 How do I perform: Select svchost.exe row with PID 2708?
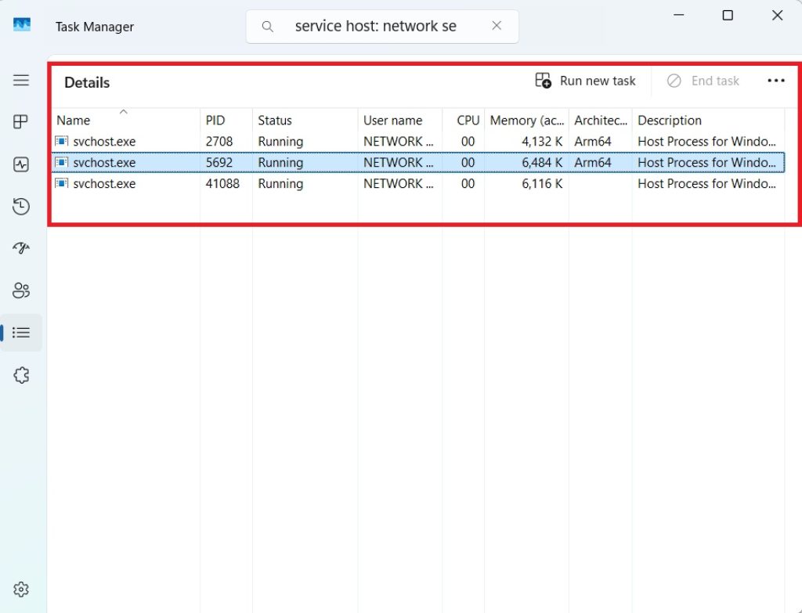click(x=418, y=142)
